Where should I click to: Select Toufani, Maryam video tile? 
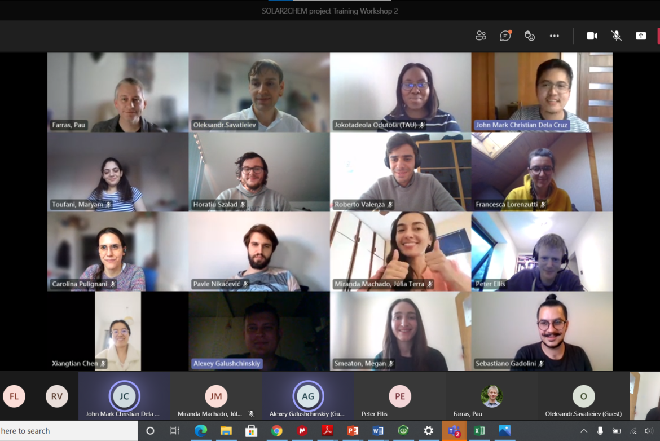(118, 171)
